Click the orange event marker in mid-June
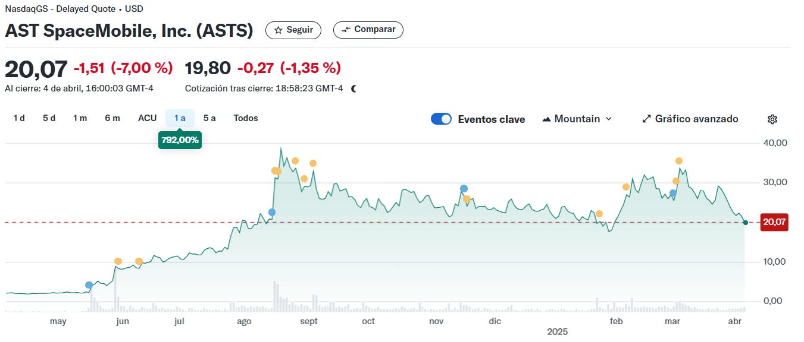Image resolution: width=804 pixels, height=342 pixels. [139, 261]
